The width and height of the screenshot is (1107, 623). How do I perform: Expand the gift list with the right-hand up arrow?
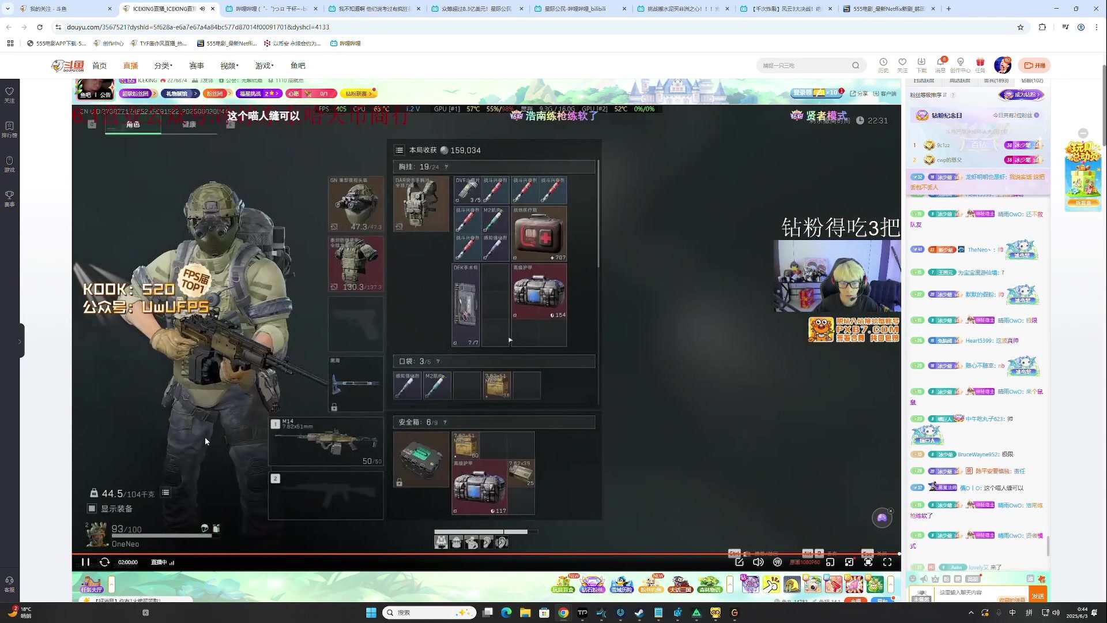coord(891,584)
